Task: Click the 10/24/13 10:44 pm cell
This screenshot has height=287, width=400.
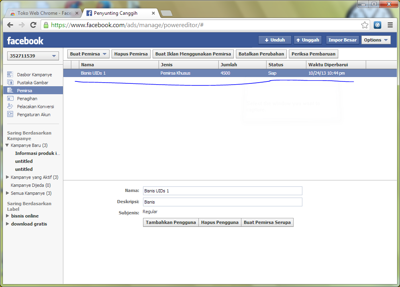Action: pyautogui.click(x=327, y=73)
